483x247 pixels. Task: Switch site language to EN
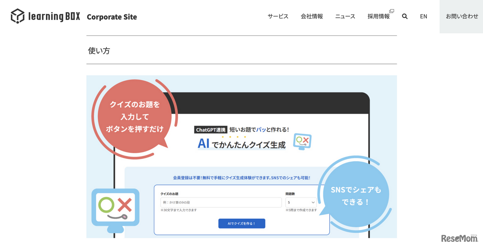(424, 16)
